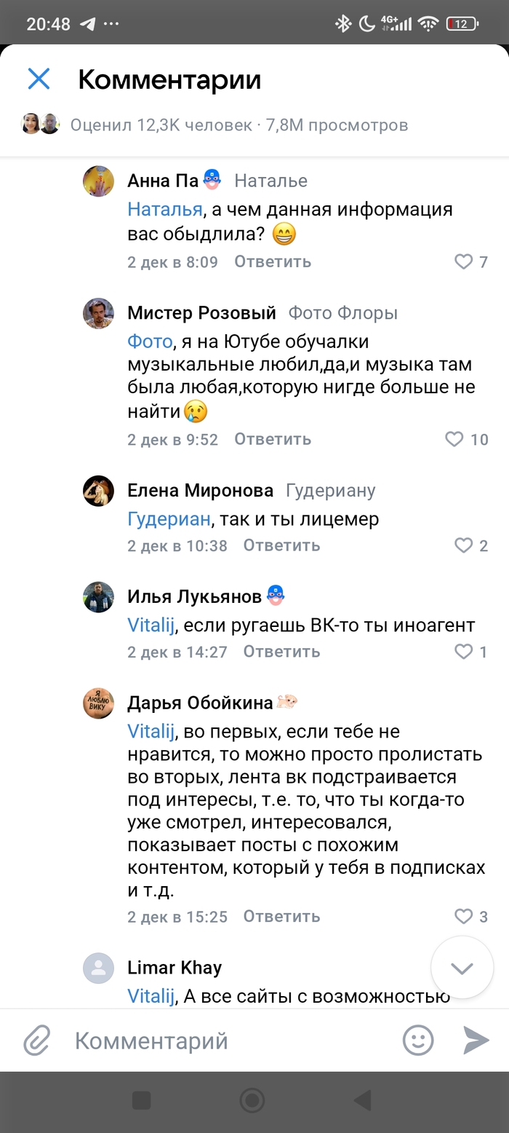Open Гудериан mention link
The image size is (509, 1133).
tap(169, 519)
